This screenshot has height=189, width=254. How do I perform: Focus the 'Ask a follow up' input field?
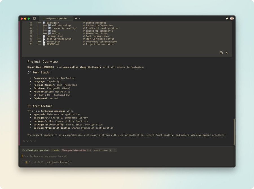(127, 156)
